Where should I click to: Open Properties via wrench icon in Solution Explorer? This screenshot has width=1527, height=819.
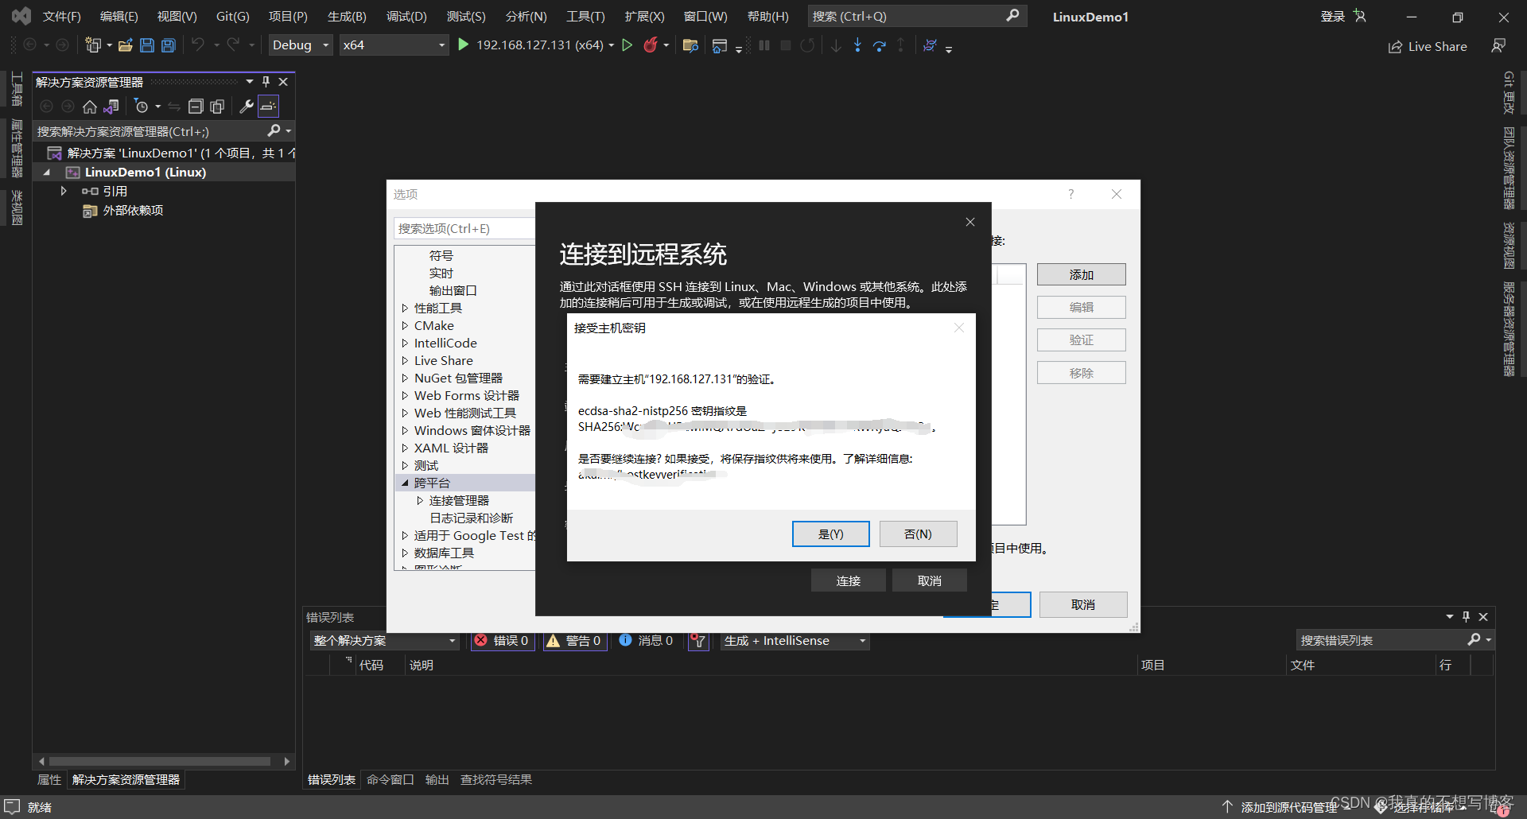[x=247, y=106]
